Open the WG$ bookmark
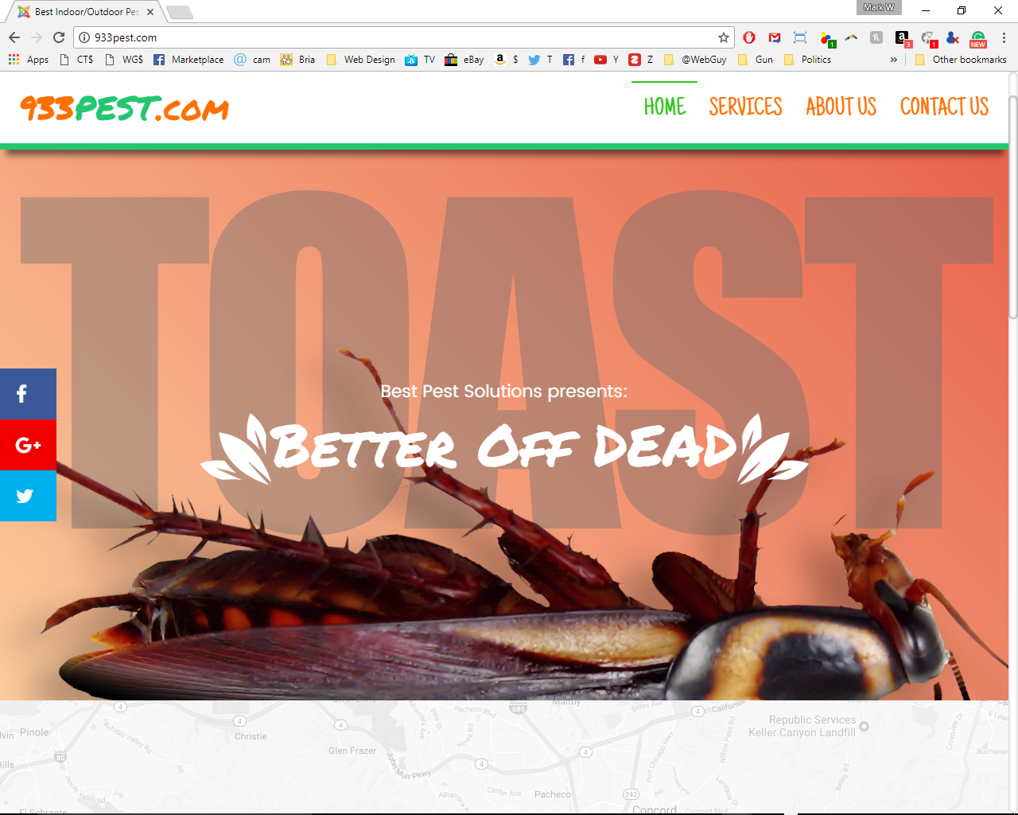This screenshot has height=815, width=1018. tap(124, 60)
